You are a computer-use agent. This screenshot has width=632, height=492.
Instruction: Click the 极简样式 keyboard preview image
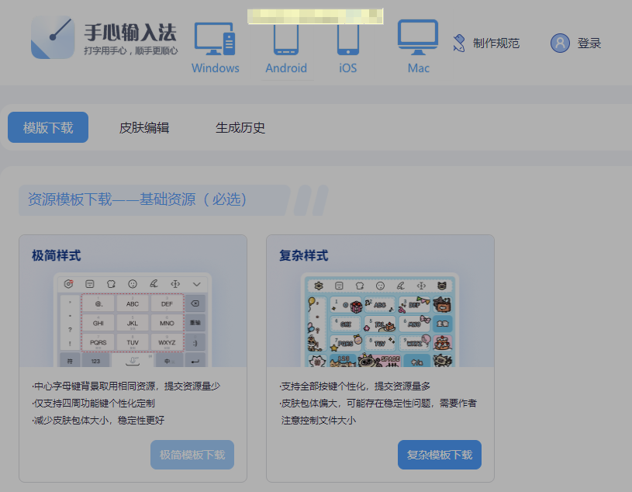(133, 320)
